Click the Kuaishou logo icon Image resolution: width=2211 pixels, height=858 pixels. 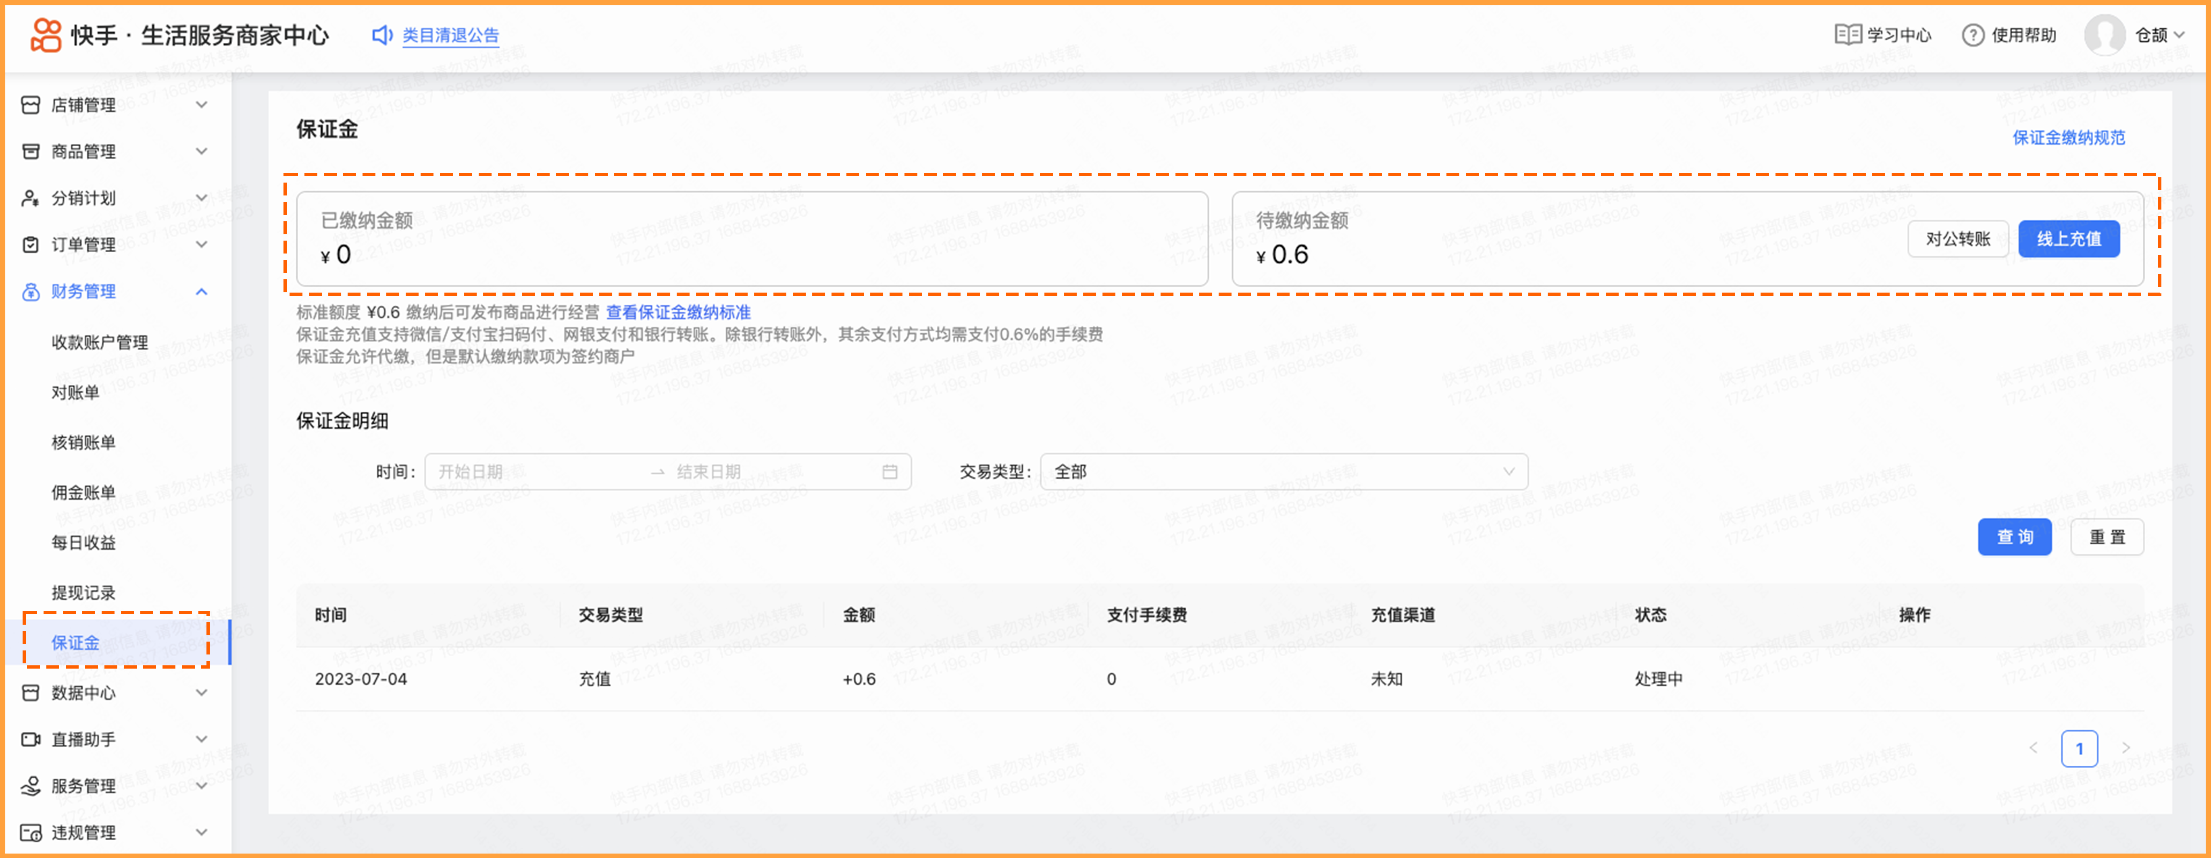(46, 35)
